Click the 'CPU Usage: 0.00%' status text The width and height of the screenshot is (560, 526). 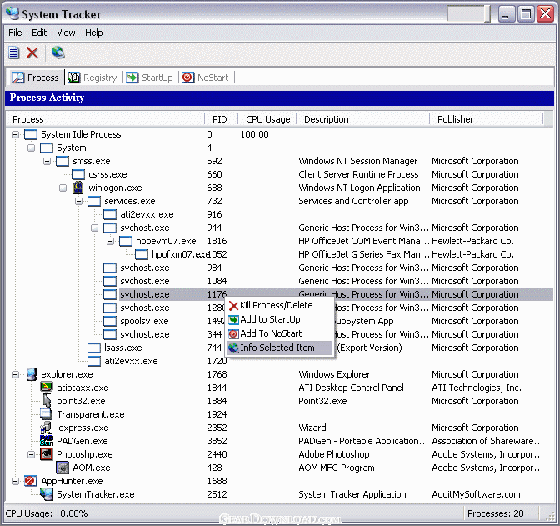click(47, 513)
